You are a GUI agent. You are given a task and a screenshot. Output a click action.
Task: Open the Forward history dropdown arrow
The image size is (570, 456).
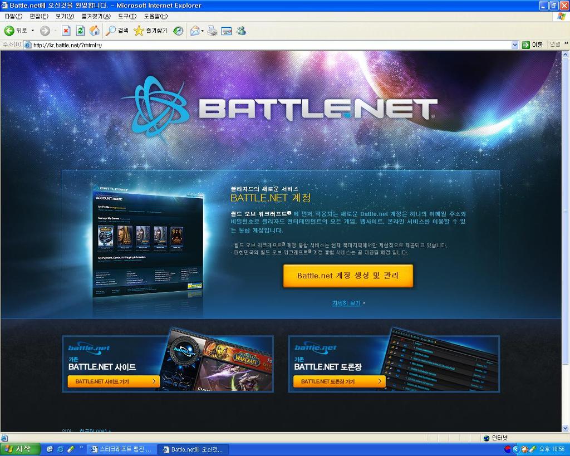[55, 31]
